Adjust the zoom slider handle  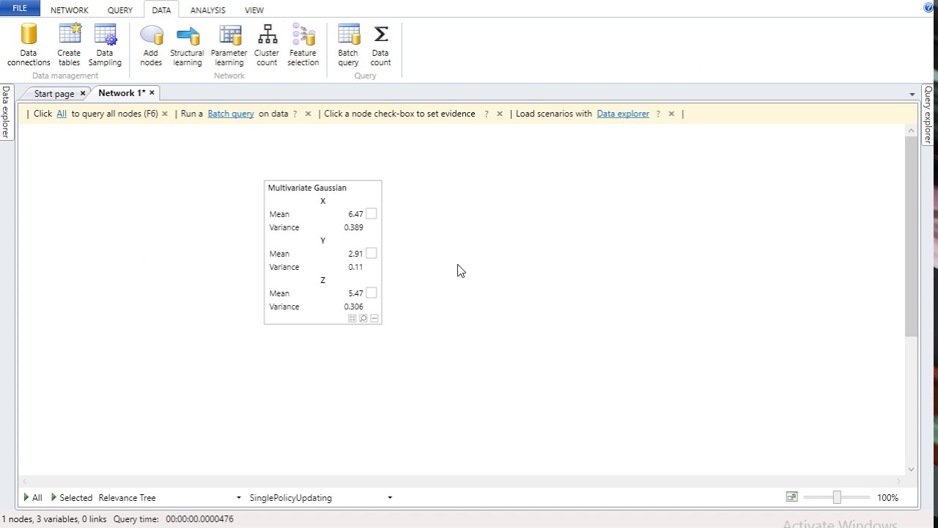pyautogui.click(x=837, y=497)
